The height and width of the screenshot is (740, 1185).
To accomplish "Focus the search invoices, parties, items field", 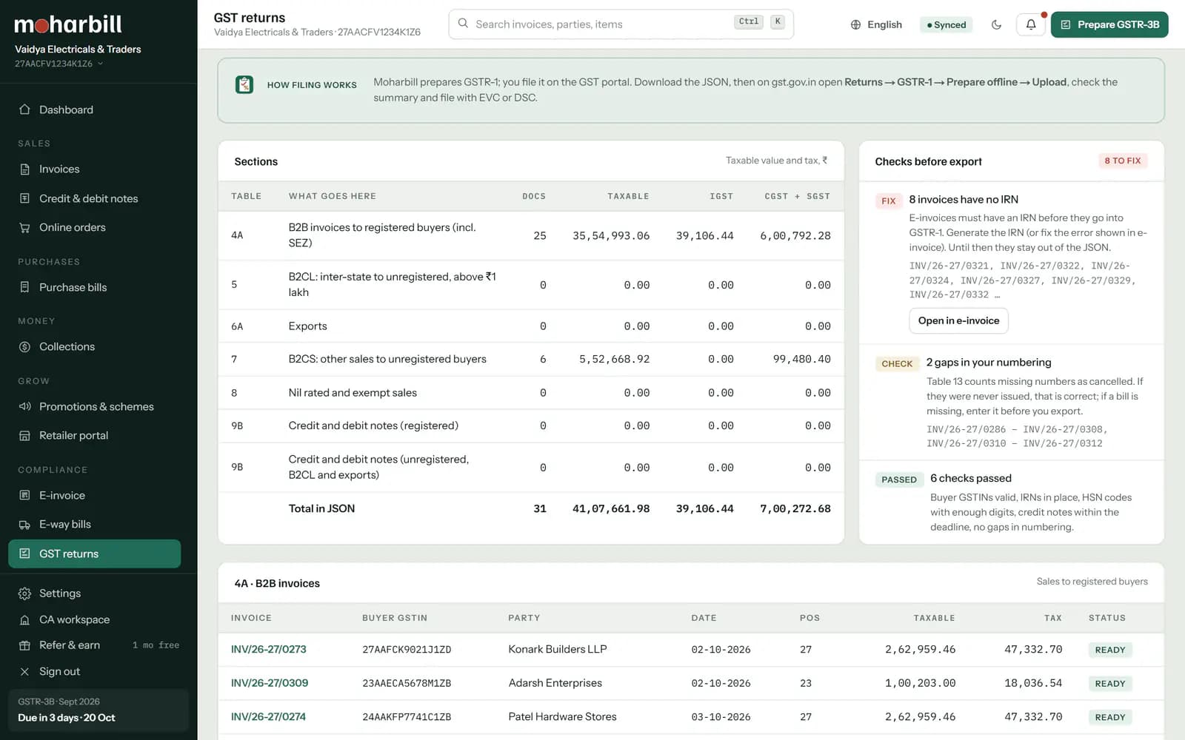I will point(621,24).
